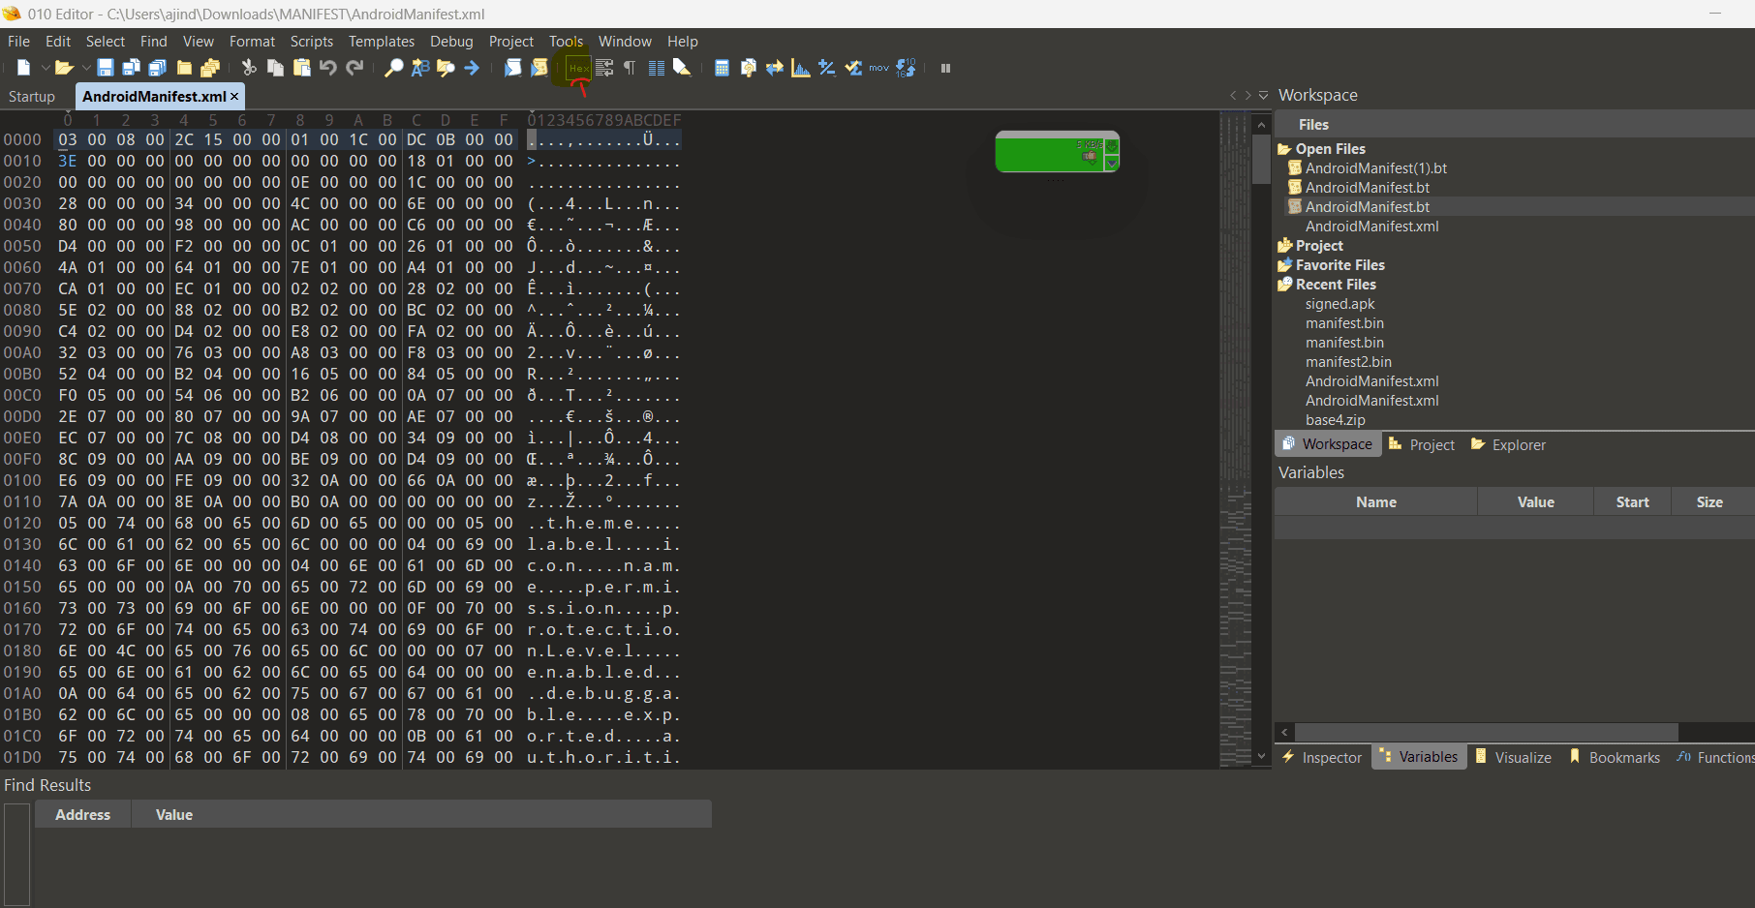Cut selection with scissors icon

tap(249, 68)
